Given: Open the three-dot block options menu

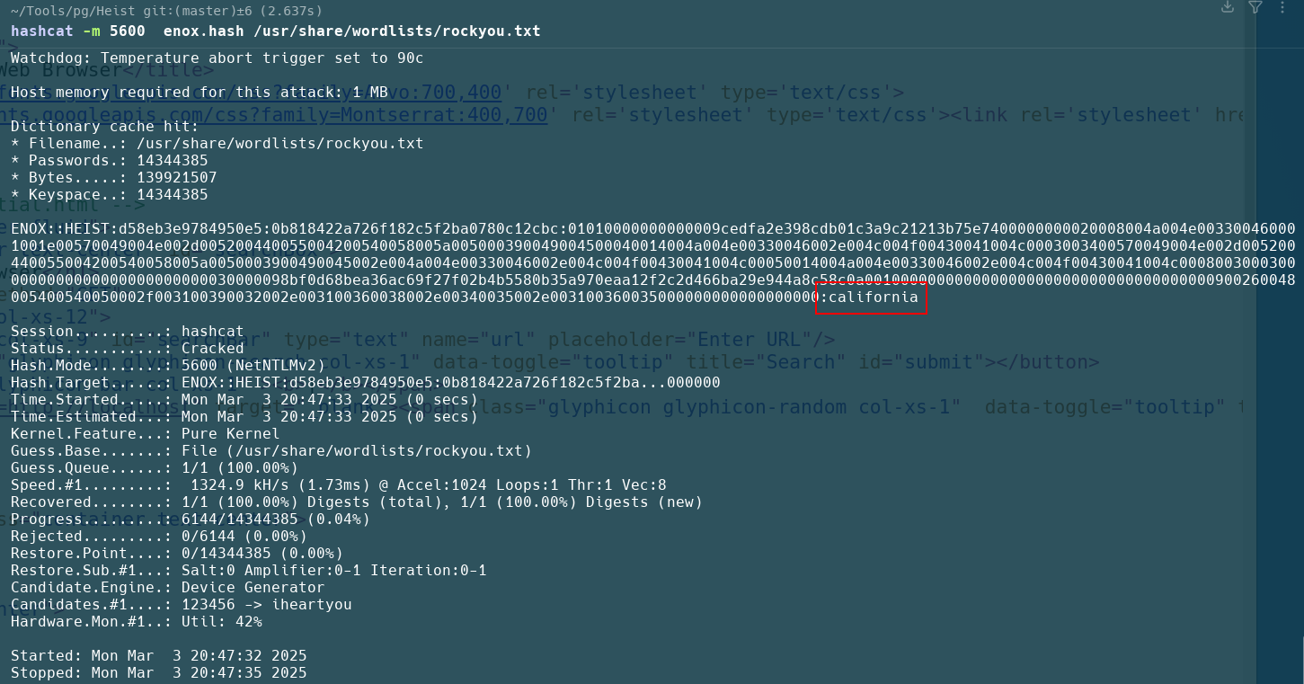Looking at the screenshot, I should [1283, 7].
